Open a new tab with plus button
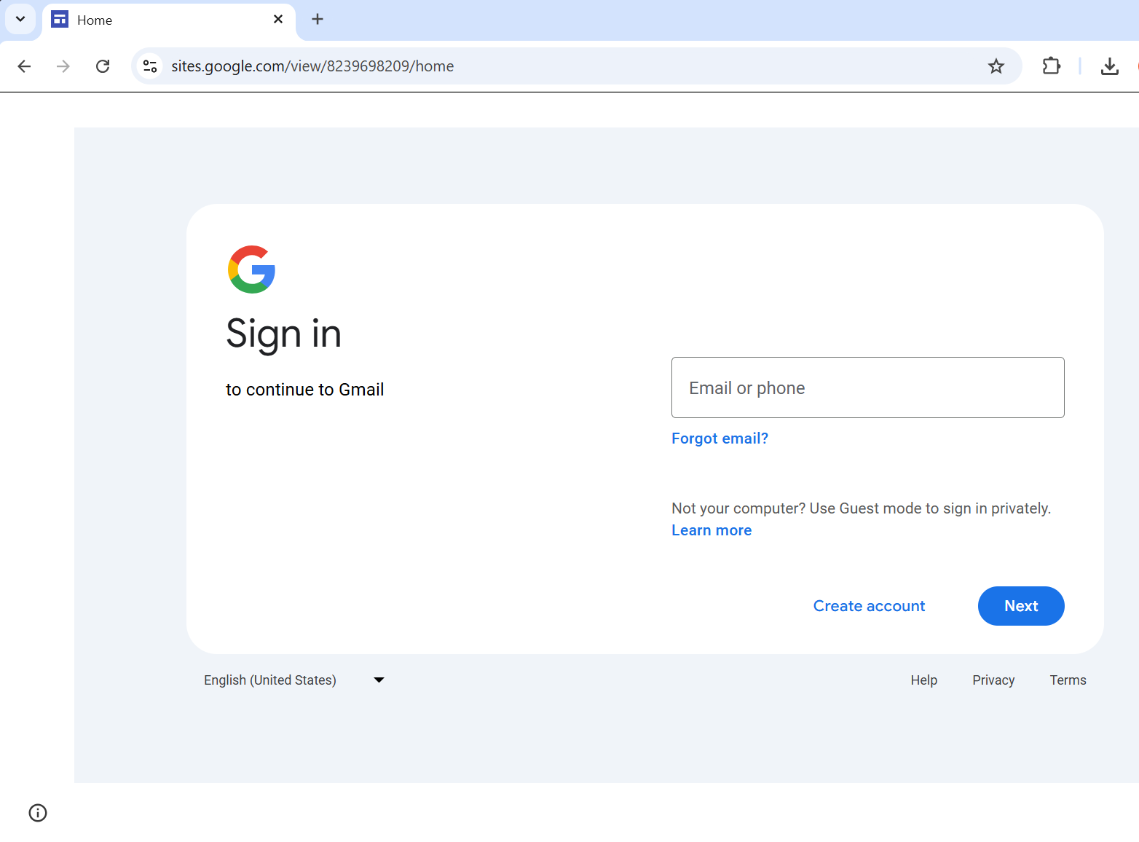Viewport: 1139px width, 842px height. [318, 20]
